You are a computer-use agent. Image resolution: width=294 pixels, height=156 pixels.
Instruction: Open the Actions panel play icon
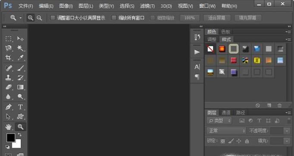point(197,52)
